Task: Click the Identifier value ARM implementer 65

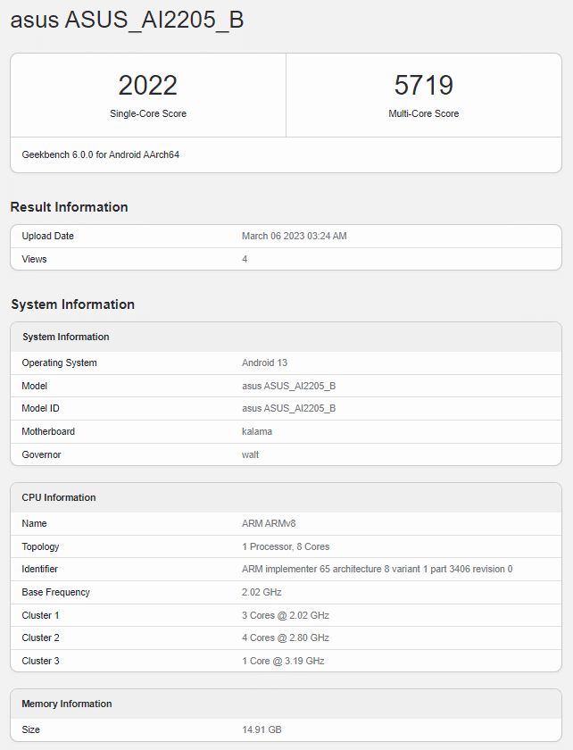Action: tap(378, 569)
